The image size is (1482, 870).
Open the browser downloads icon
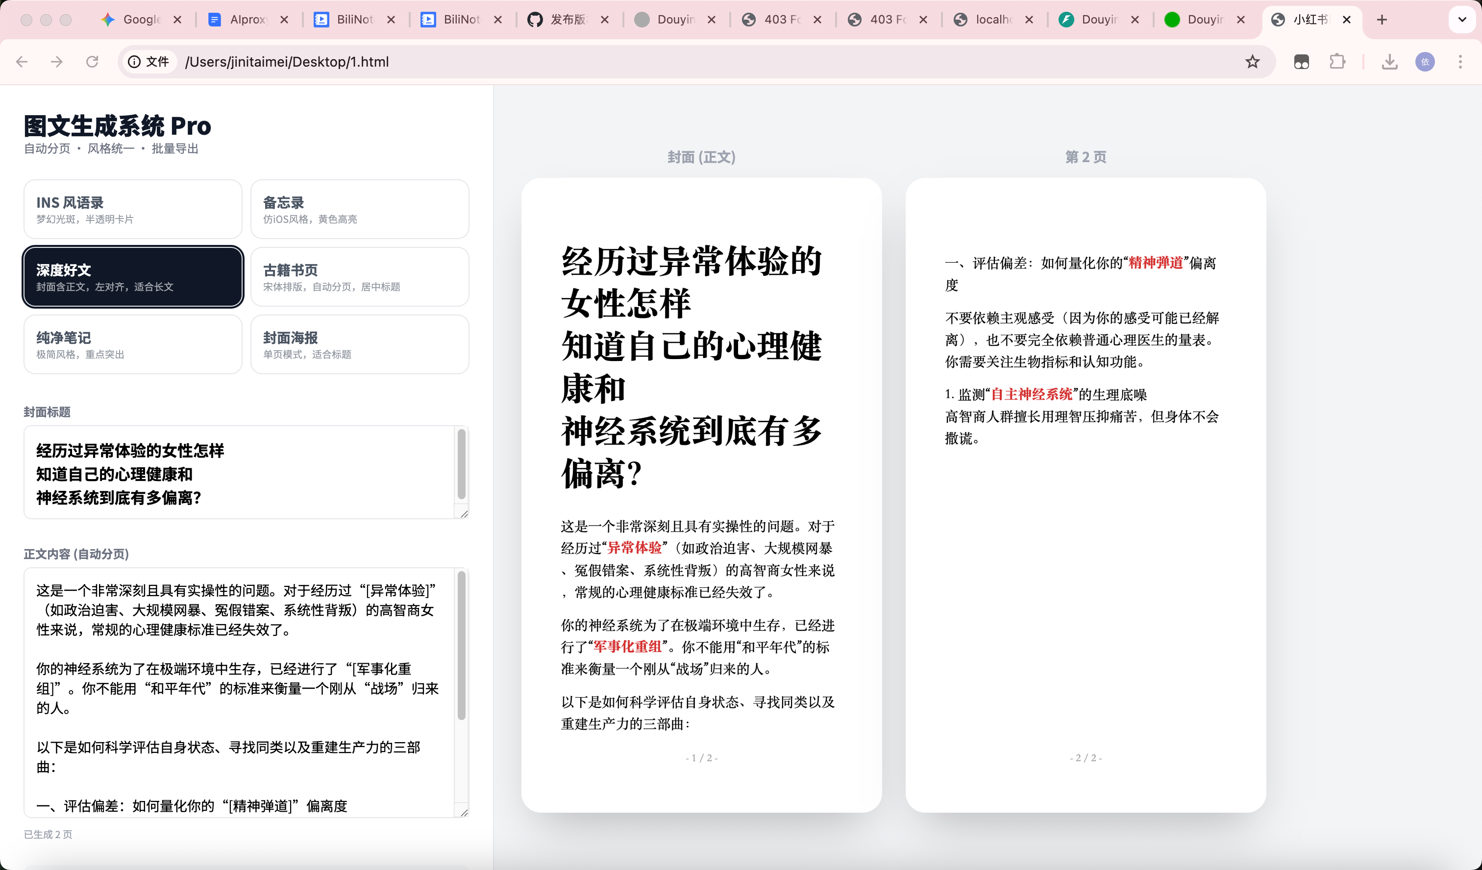1389,62
